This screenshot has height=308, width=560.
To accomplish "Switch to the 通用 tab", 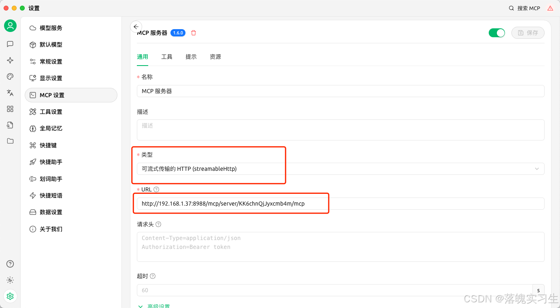I will click(143, 57).
